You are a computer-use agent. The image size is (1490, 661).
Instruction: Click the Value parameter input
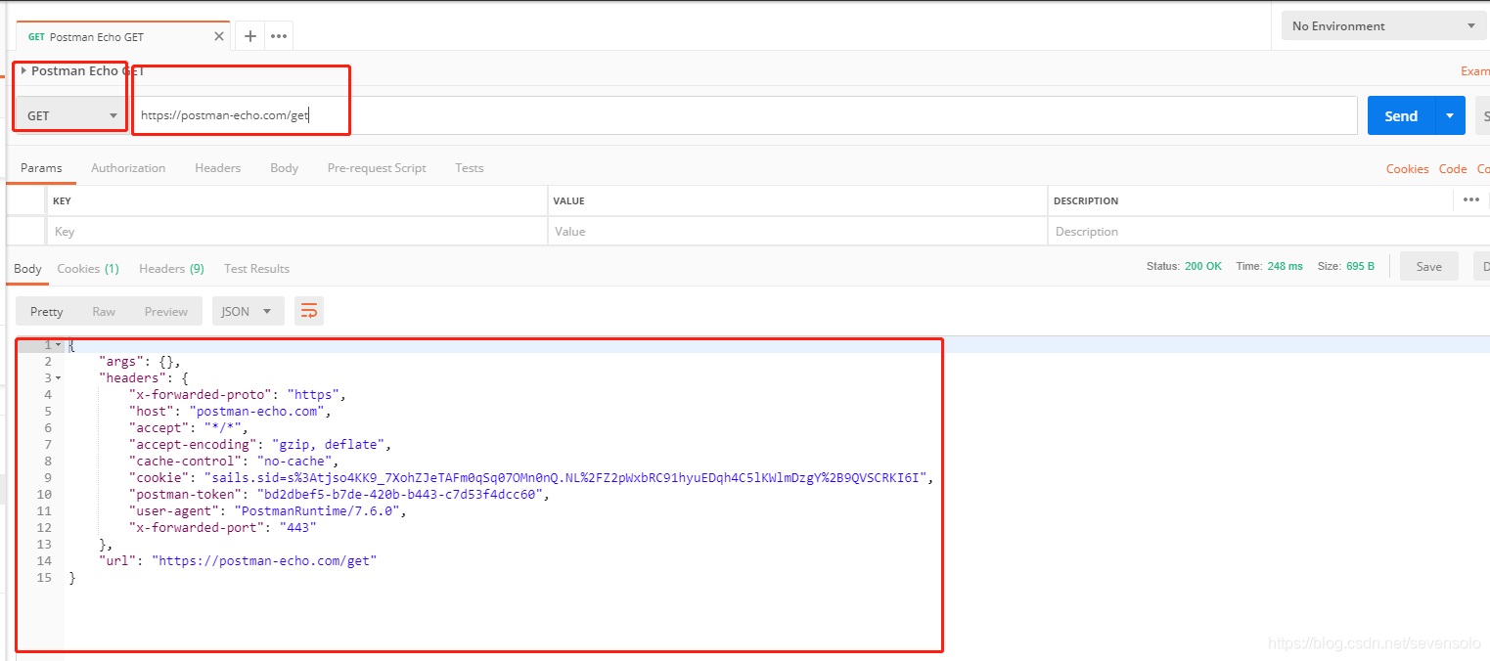click(797, 232)
